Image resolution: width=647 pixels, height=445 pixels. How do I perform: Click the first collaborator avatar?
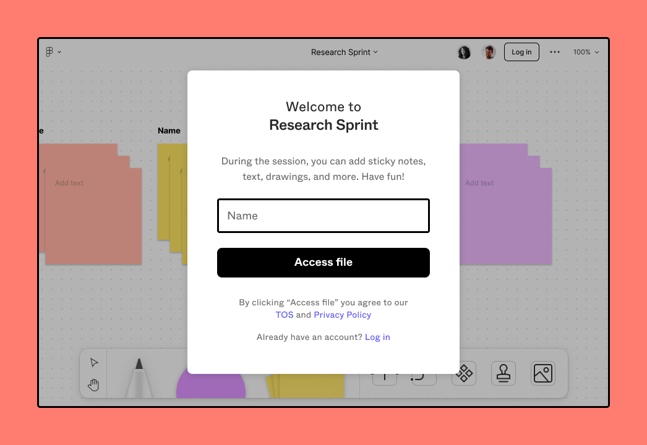pyautogui.click(x=464, y=52)
